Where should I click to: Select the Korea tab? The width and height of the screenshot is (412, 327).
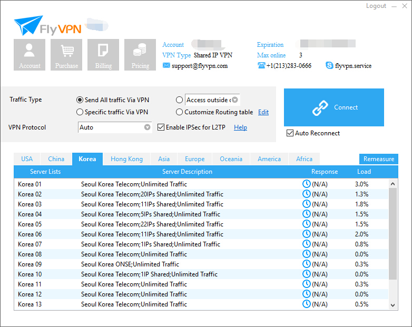tap(87, 159)
